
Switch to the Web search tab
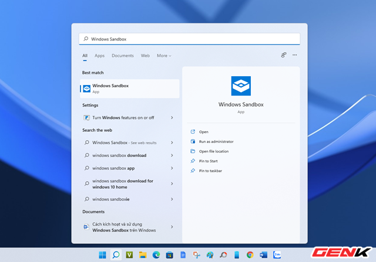[145, 56]
